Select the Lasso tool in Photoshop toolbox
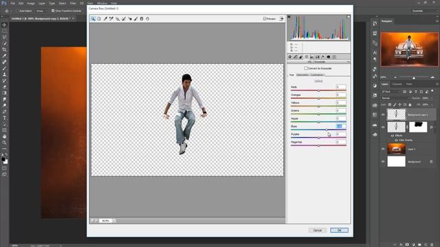 pyautogui.click(x=4, y=37)
